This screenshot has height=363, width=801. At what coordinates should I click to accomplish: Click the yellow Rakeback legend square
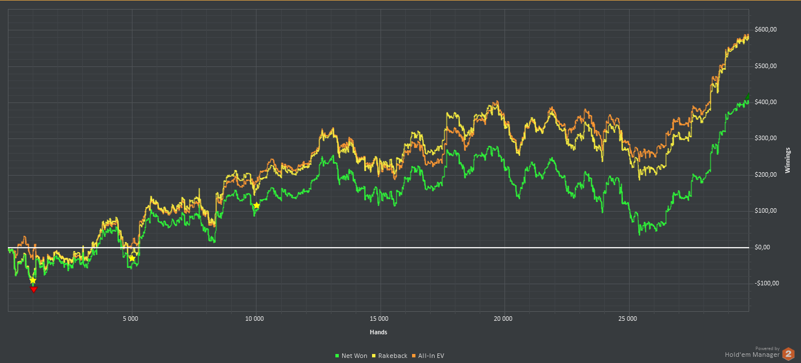tap(374, 356)
